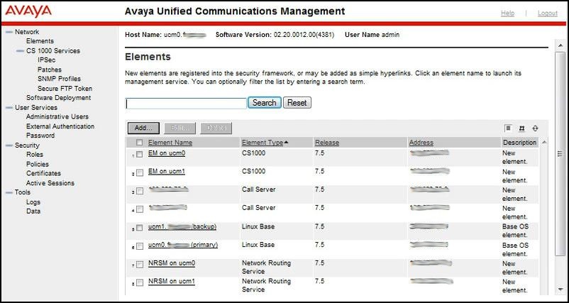569x303 pixels.
Task: Click the page vertical scrollbar thumb
Action: pyautogui.click(x=559, y=154)
